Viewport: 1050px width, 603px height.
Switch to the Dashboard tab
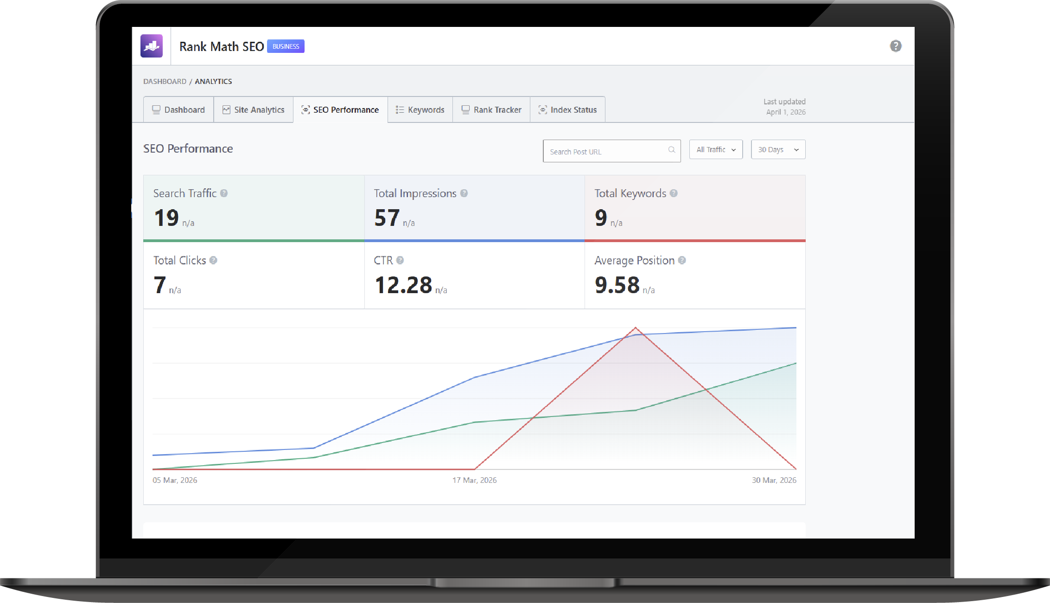(178, 110)
